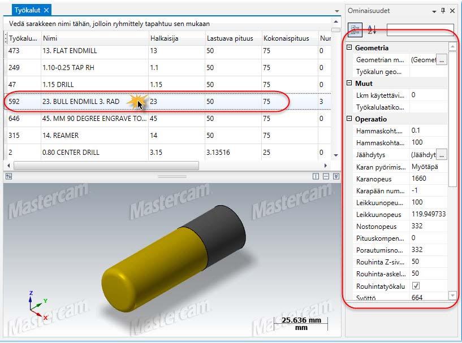Click the horizontal split layout icon
Screen dimensions: 462x343
tap(326, 176)
